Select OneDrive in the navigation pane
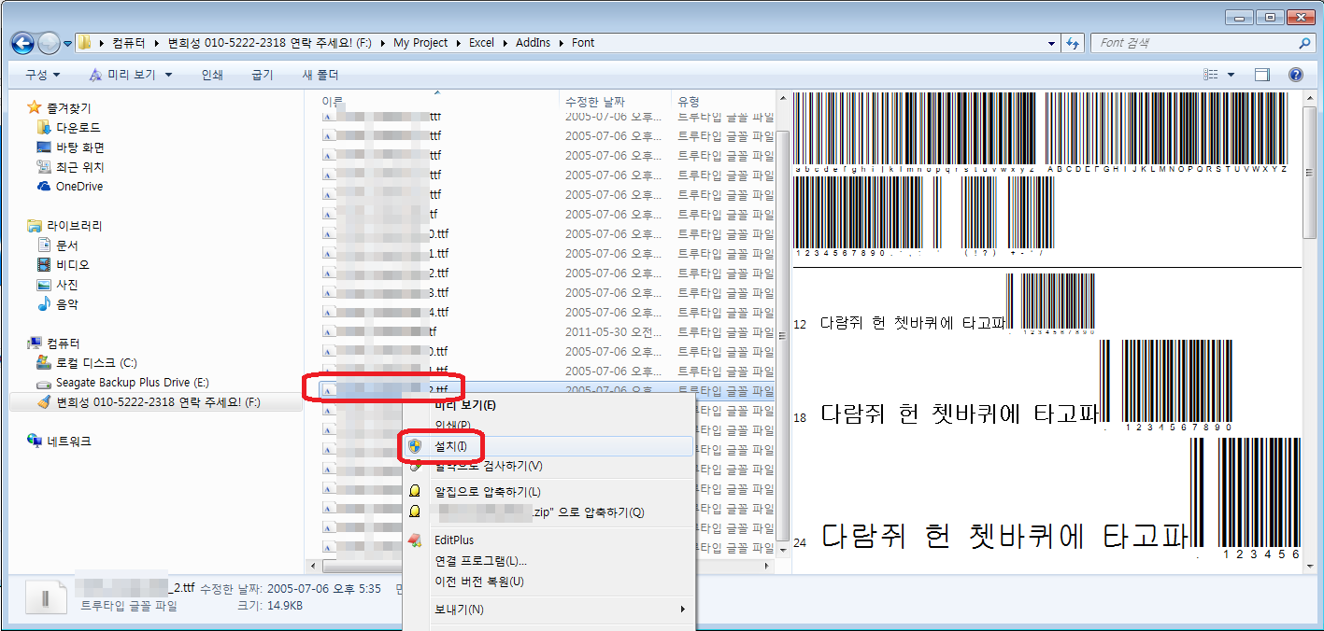This screenshot has height=631, width=1324. (x=78, y=186)
